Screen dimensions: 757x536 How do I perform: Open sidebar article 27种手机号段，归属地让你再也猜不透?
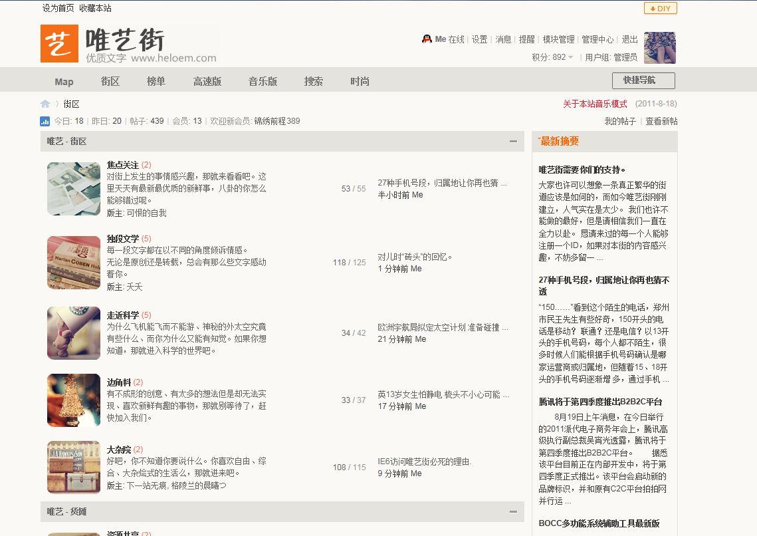604,286
